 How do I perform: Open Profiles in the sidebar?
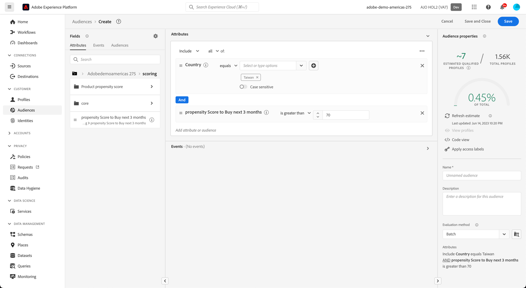coord(24,100)
